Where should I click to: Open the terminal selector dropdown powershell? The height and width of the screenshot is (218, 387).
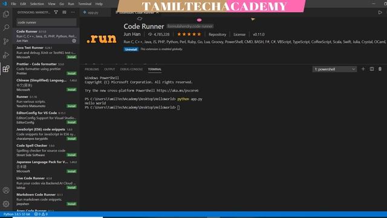(334, 69)
